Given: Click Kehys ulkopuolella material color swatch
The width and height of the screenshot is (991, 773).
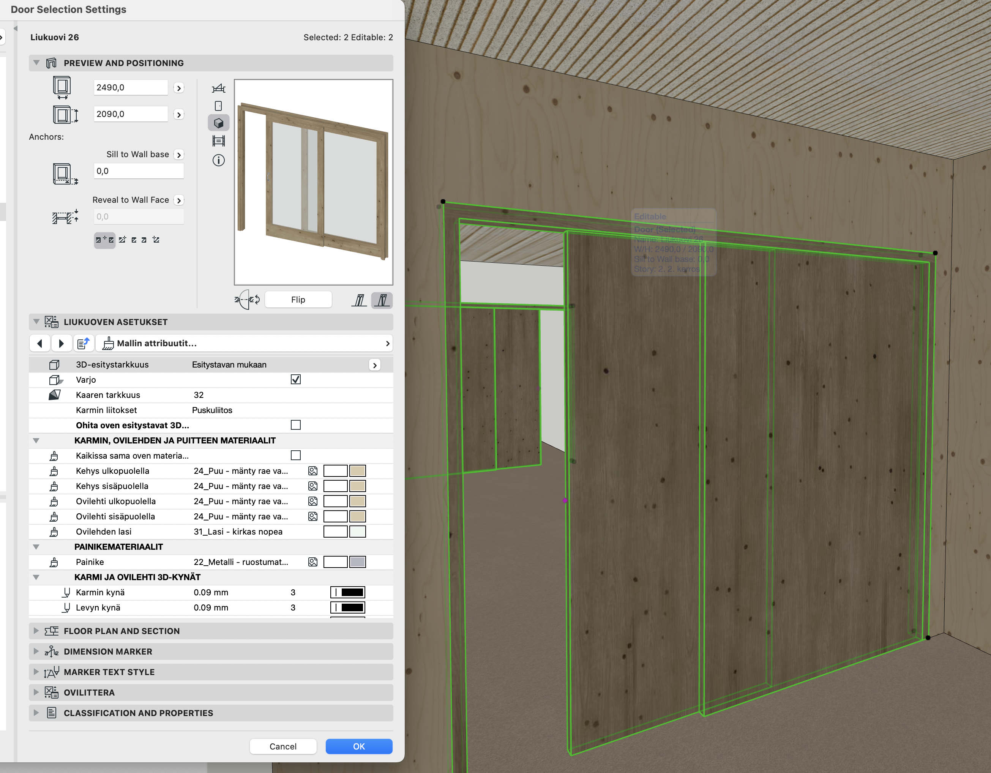Looking at the screenshot, I should (357, 471).
